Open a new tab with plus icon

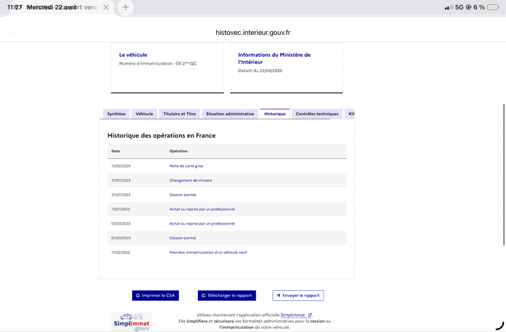coord(126,8)
